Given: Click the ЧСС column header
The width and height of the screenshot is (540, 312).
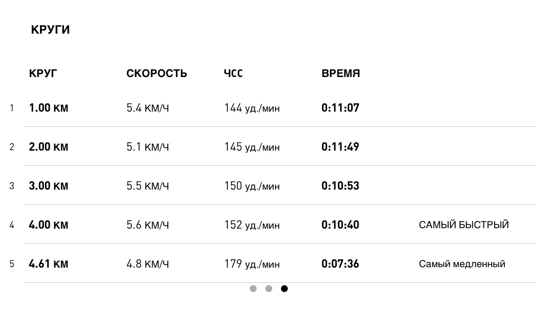Looking at the screenshot, I should pyautogui.click(x=233, y=74).
